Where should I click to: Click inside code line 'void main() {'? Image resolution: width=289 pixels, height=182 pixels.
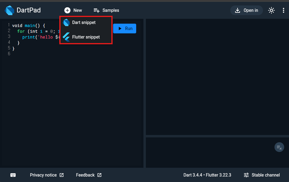pyautogui.click(x=28, y=25)
